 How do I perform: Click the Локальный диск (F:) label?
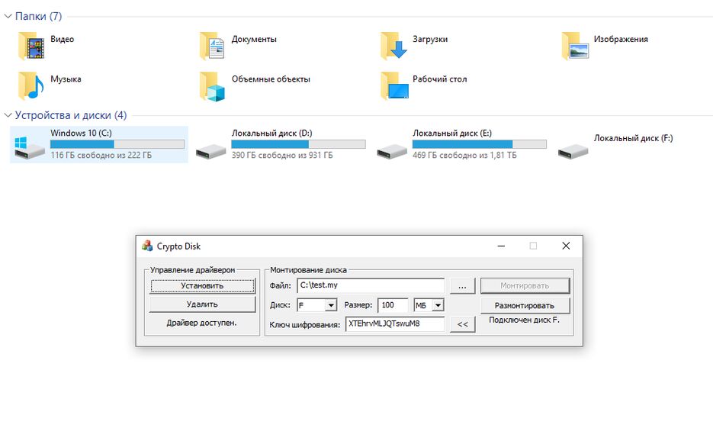click(633, 138)
